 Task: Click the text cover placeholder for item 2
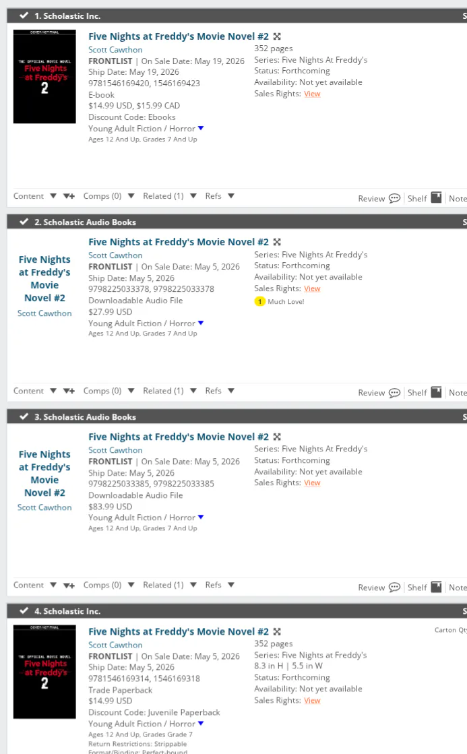[44, 278]
